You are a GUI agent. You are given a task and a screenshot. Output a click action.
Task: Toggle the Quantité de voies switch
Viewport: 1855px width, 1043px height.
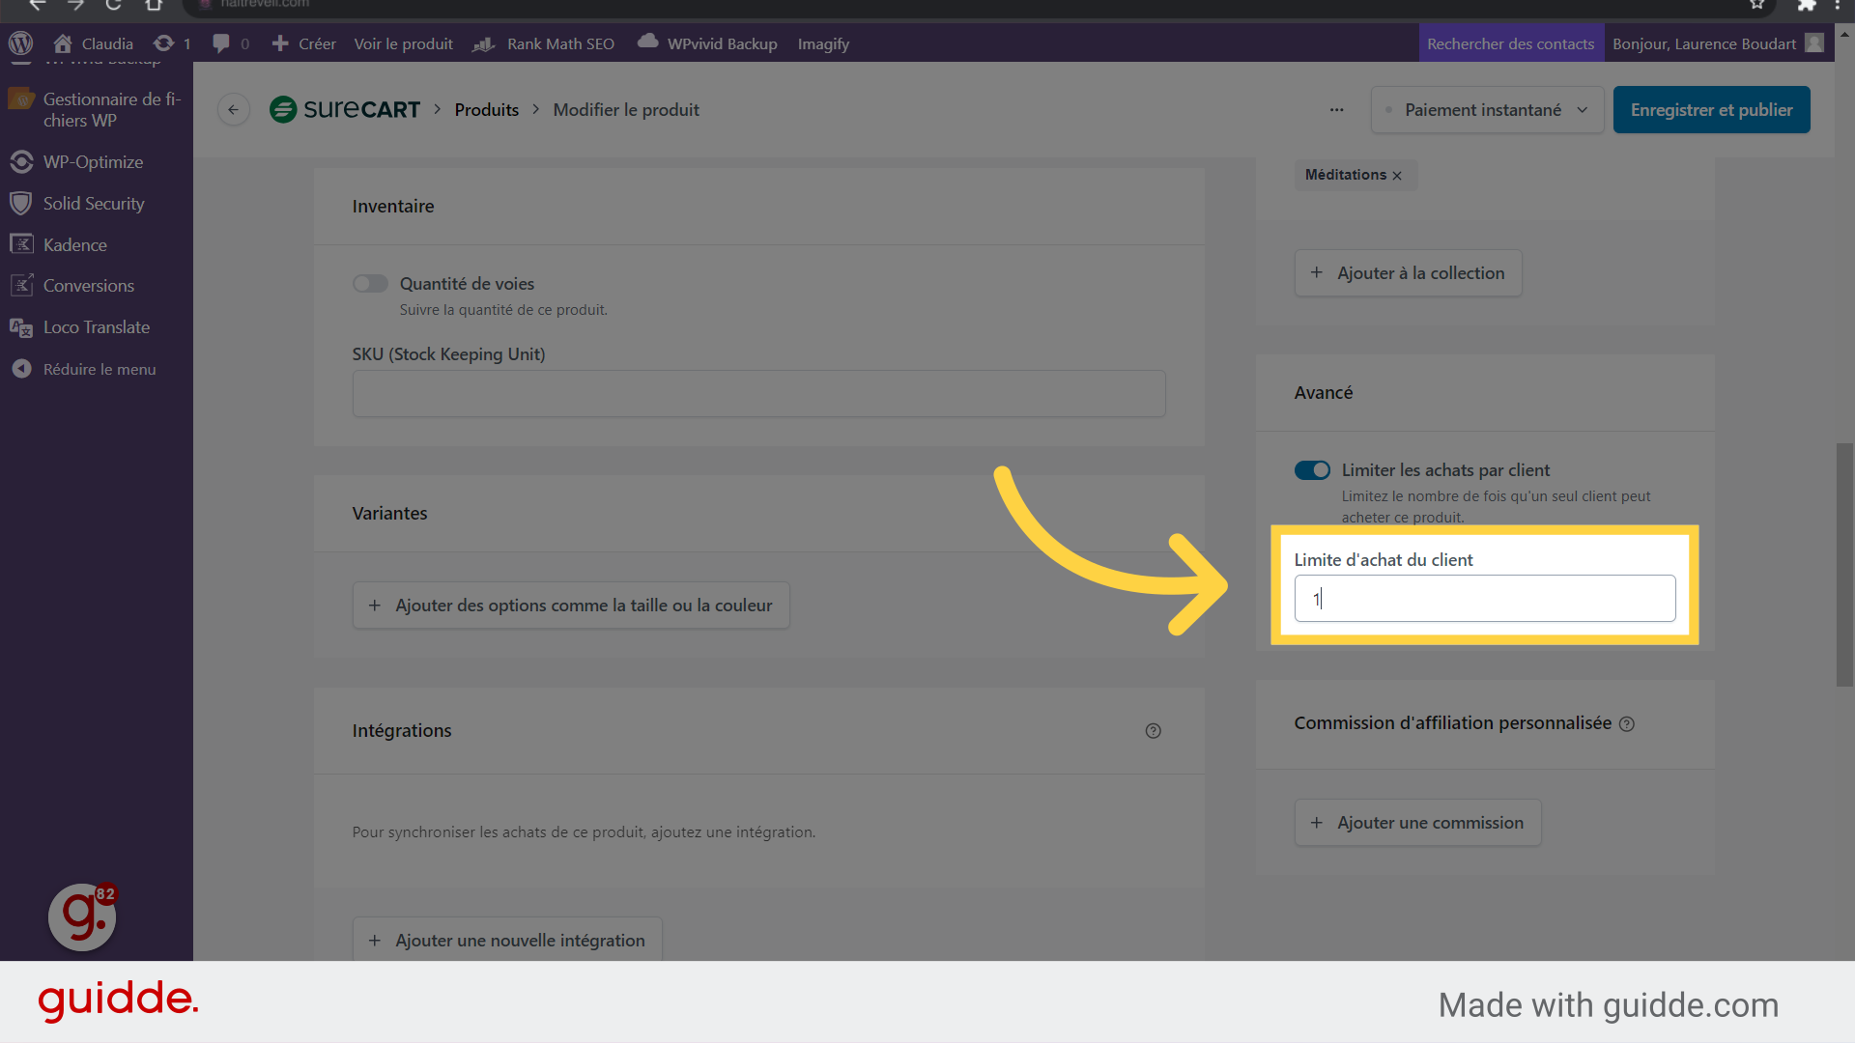tap(370, 283)
